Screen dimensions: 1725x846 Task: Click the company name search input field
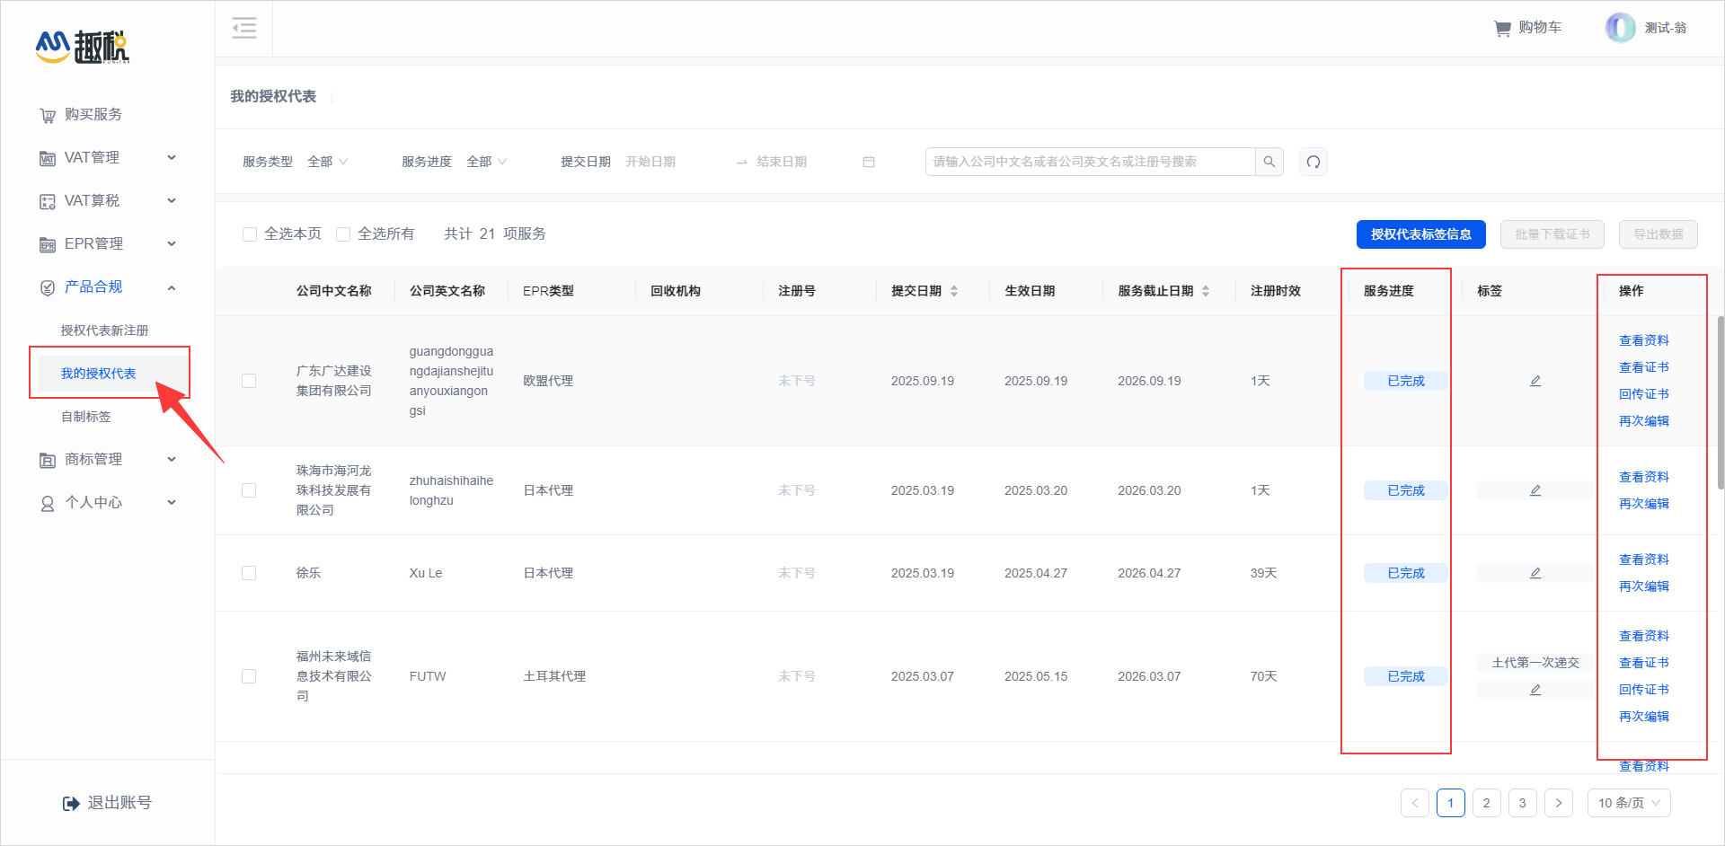(1089, 162)
